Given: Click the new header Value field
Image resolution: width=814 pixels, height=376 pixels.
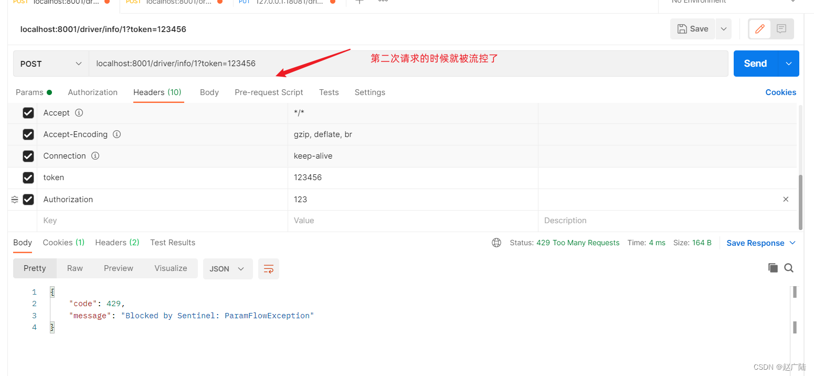Looking at the screenshot, I should pos(413,221).
